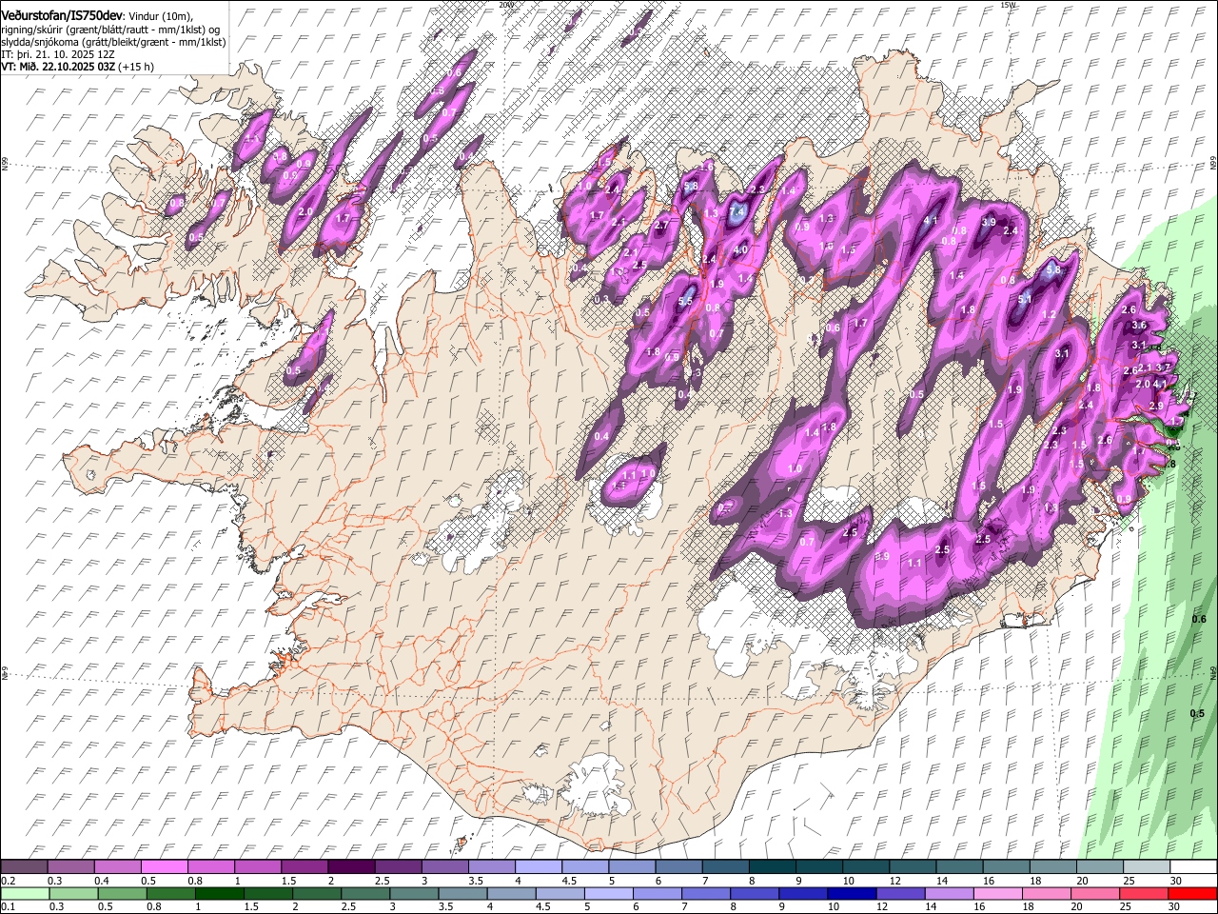Click the light lavender upper legend swatch at 4
The height and width of the screenshot is (914, 1218).
pos(539,866)
